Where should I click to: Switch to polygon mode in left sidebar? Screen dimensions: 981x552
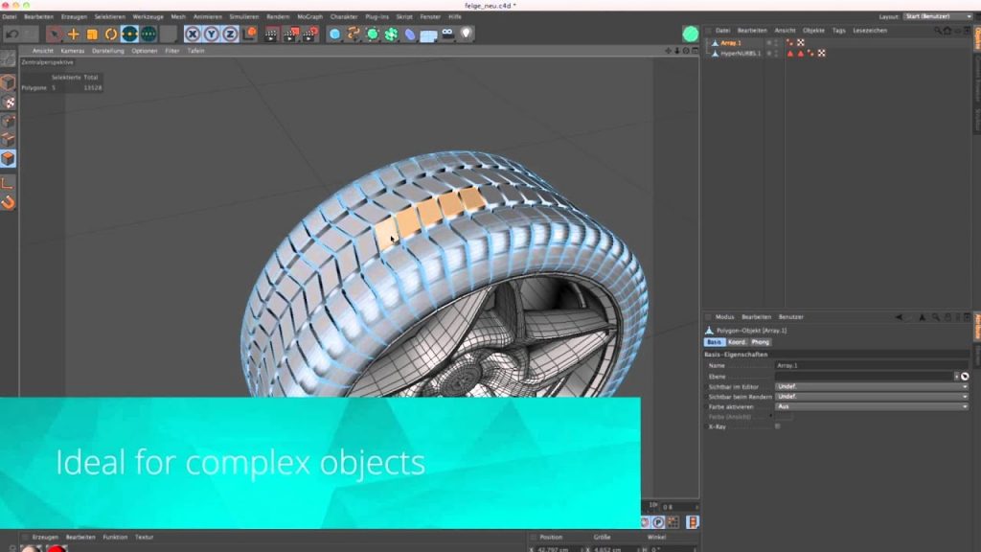pos(8,158)
